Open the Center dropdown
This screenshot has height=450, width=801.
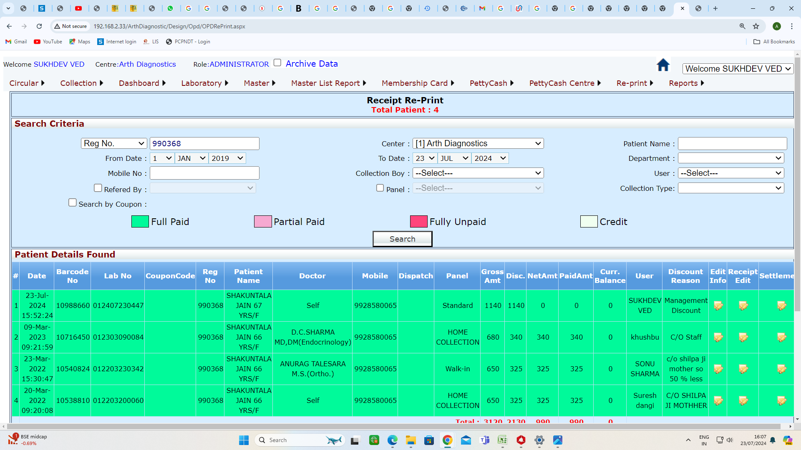pyautogui.click(x=478, y=143)
